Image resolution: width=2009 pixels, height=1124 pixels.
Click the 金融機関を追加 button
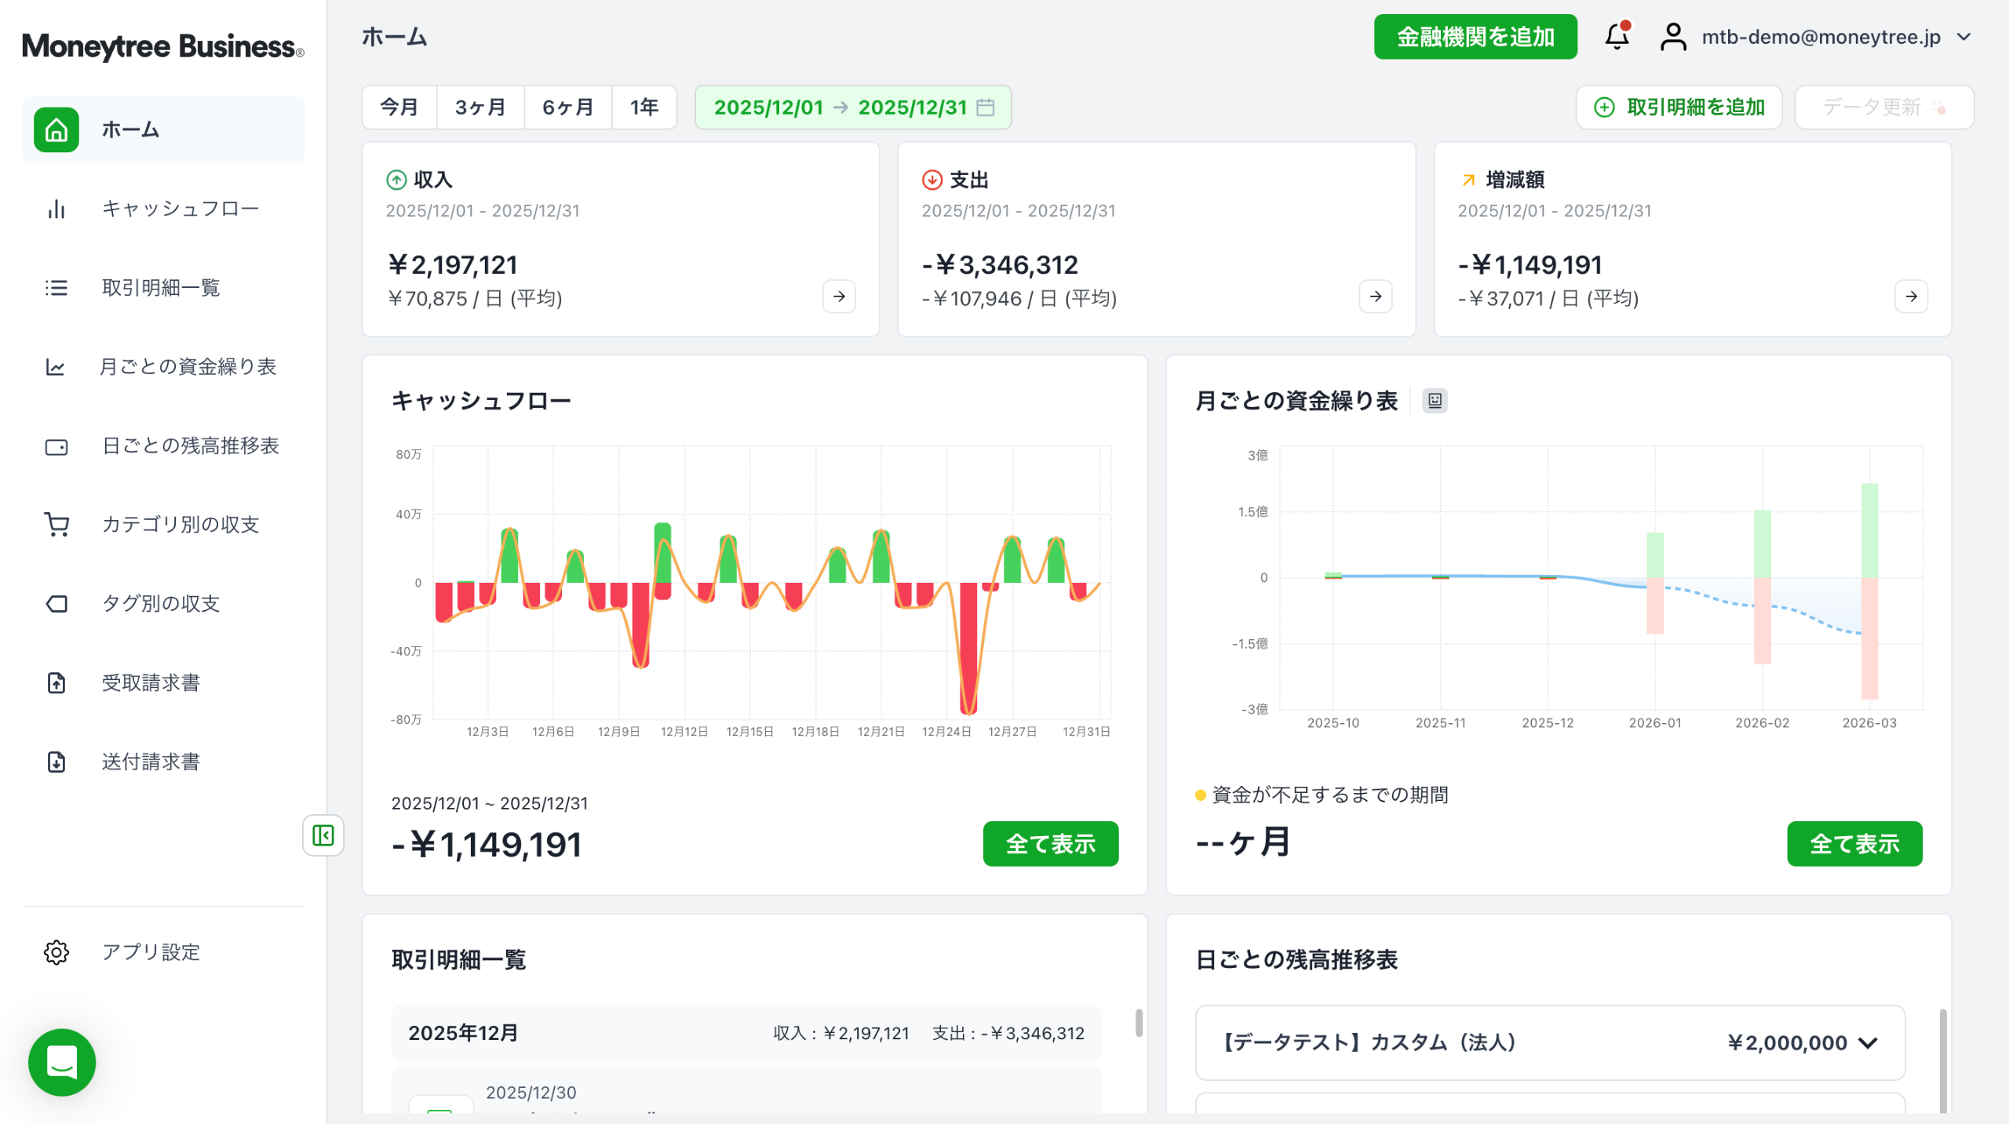click(x=1475, y=37)
